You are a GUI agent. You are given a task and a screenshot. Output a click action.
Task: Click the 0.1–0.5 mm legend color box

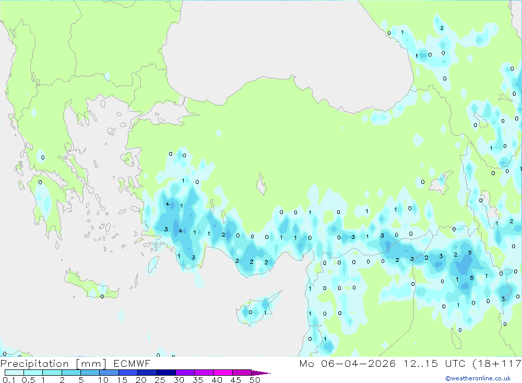point(14,373)
